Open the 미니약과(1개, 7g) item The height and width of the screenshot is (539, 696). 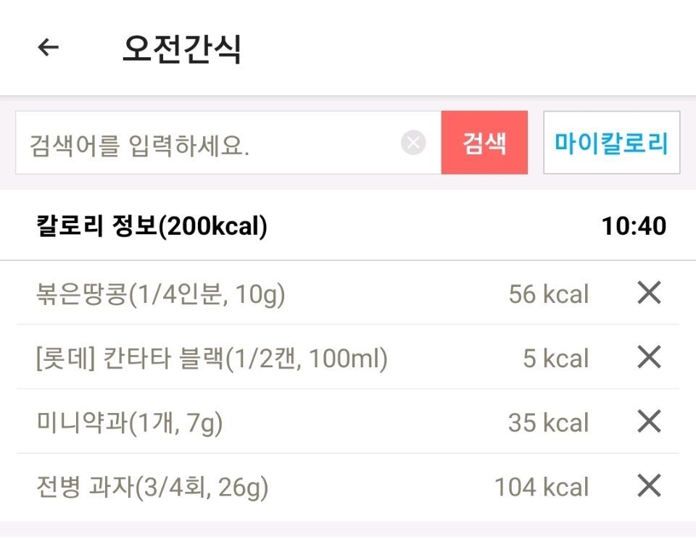[x=129, y=422]
